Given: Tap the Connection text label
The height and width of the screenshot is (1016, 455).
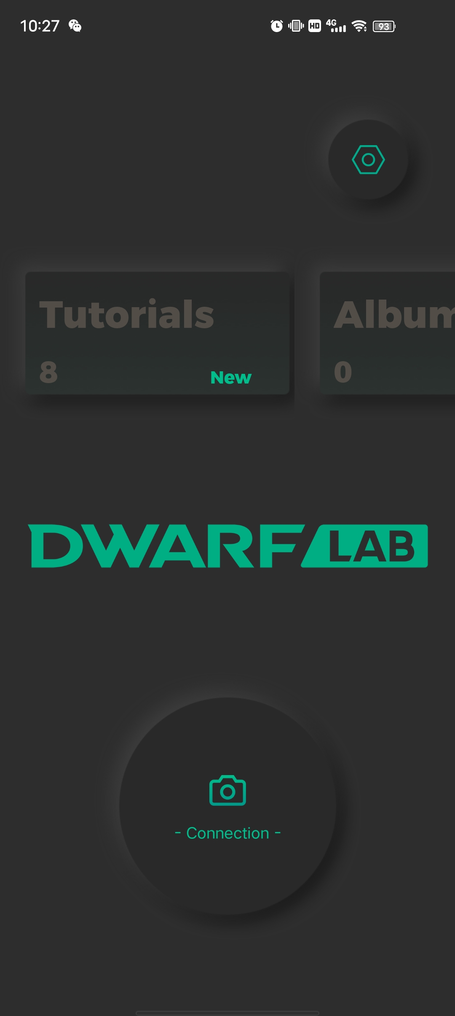Looking at the screenshot, I should point(227,833).
